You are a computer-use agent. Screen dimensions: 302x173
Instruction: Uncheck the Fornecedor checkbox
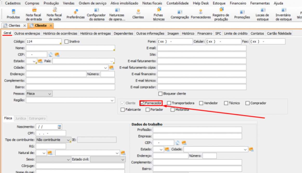pos(142,103)
